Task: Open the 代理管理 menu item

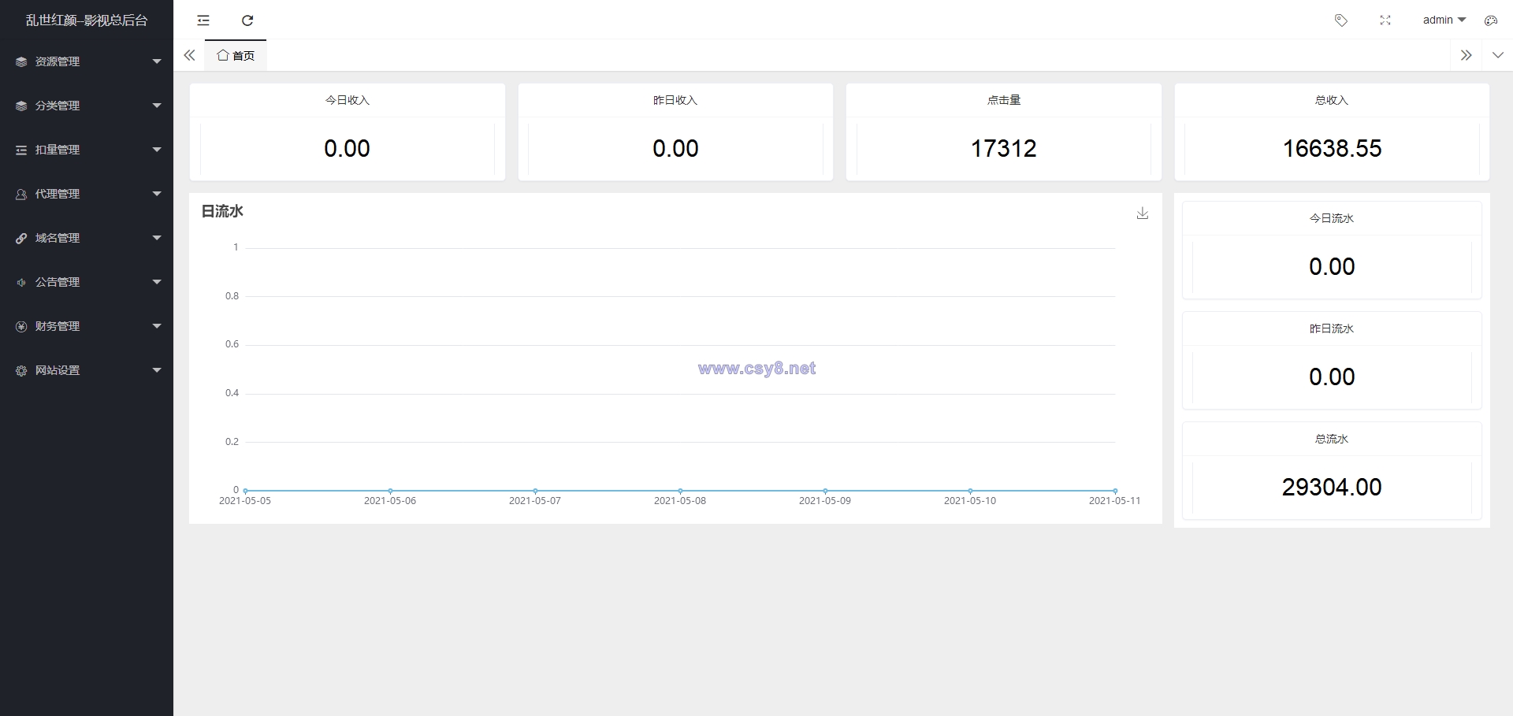Action: point(87,194)
